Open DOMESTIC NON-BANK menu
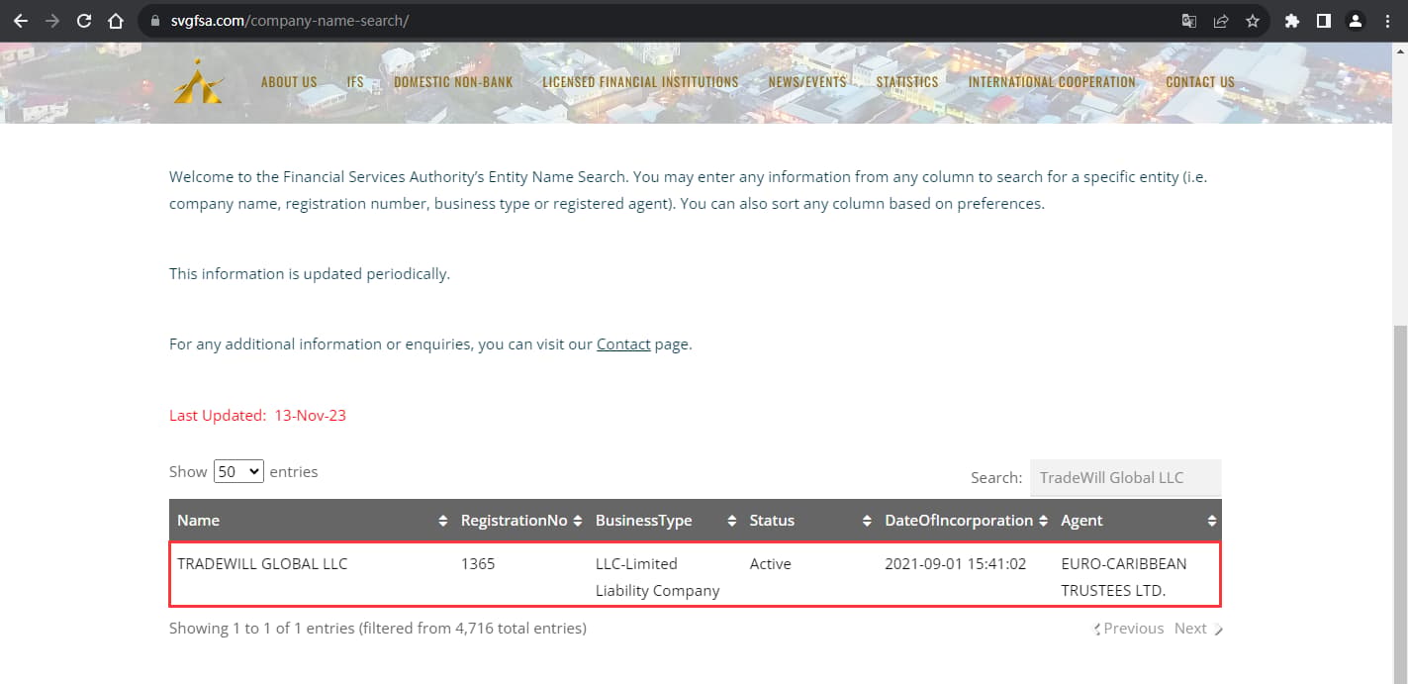 coord(453,82)
